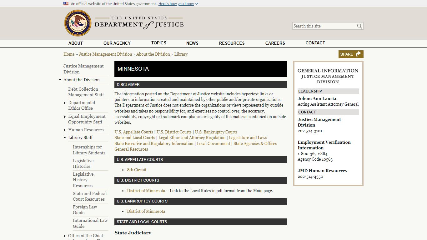Expand Equal Employment Opportunity Staff arrow
This screenshot has height=240, width=427.
point(65,117)
